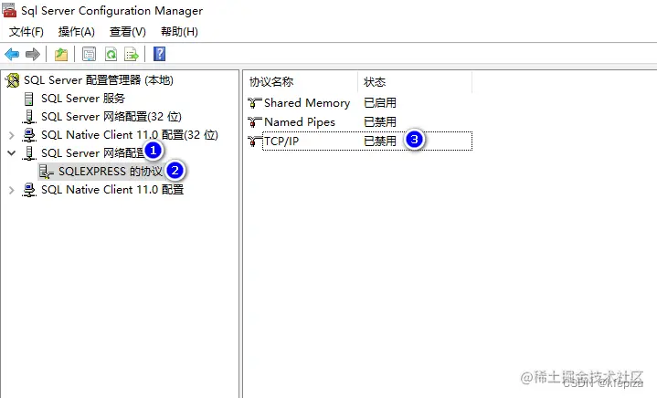Click the 已启用 status of Shared Memory
657x398 pixels.
[379, 103]
